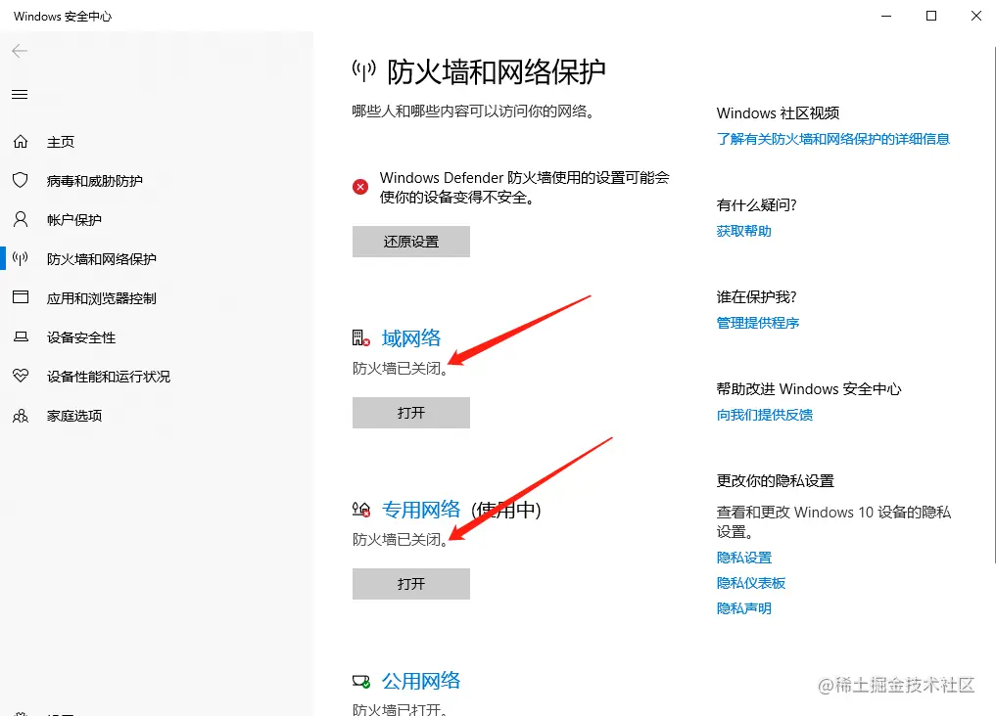This screenshot has height=716, width=996.
Task: Toggle the hamburger navigation menu
Action: tap(20, 95)
